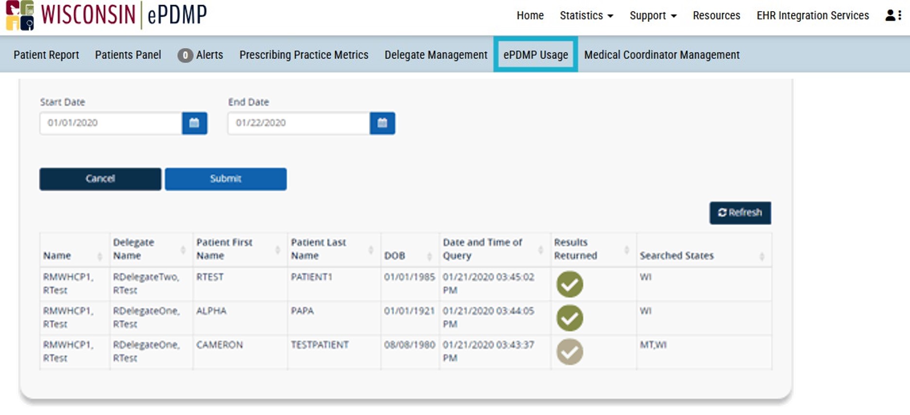This screenshot has height=415, width=910.
Task: Click results checkmark for PATIENT1 row
Action: [569, 284]
